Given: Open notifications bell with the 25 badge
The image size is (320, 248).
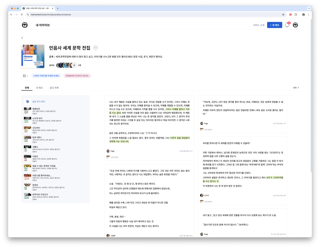Looking at the screenshot, I should tap(287, 25).
